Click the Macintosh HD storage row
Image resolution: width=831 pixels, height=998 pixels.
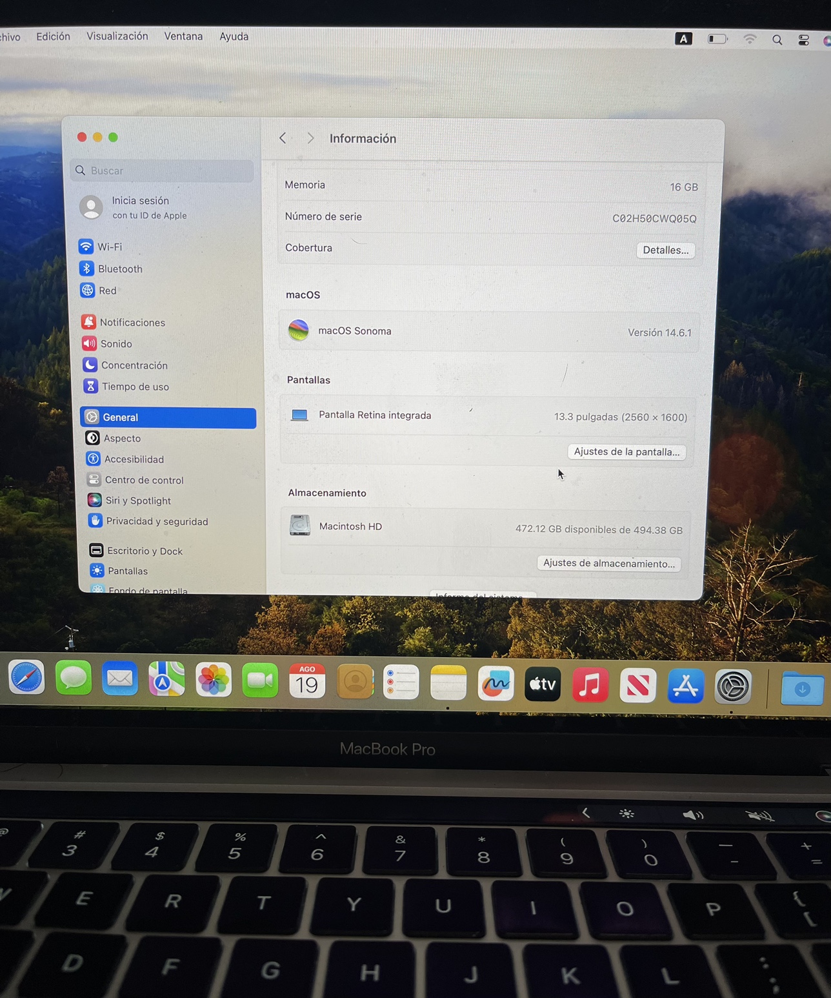coord(486,527)
